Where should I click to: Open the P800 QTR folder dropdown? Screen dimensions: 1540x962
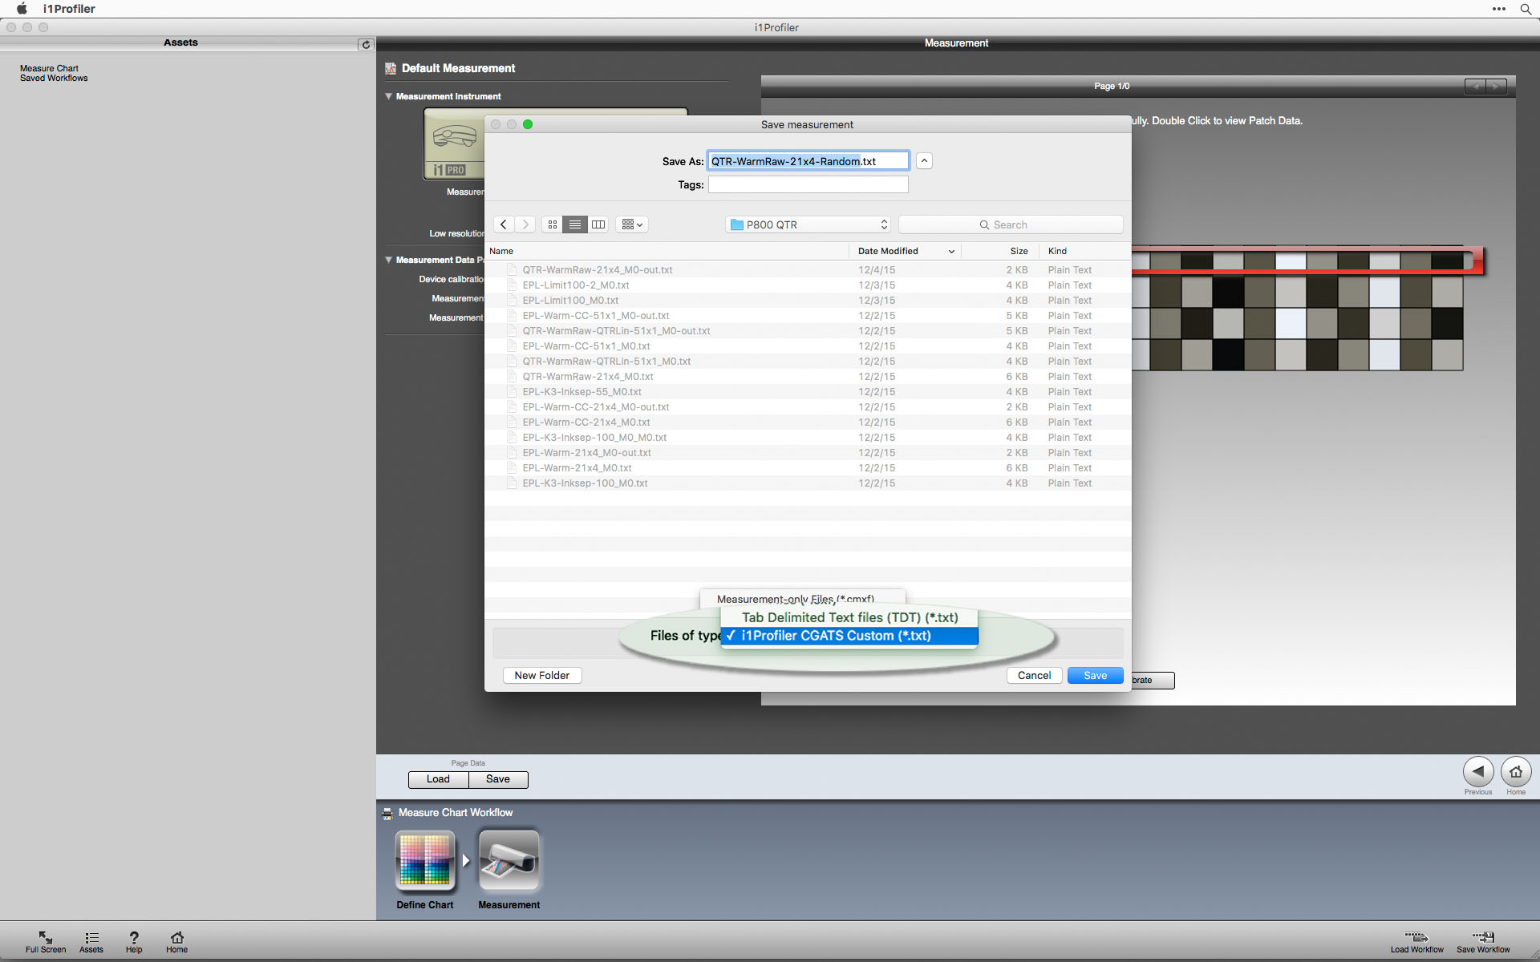pyautogui.click(x=809, y=224)
